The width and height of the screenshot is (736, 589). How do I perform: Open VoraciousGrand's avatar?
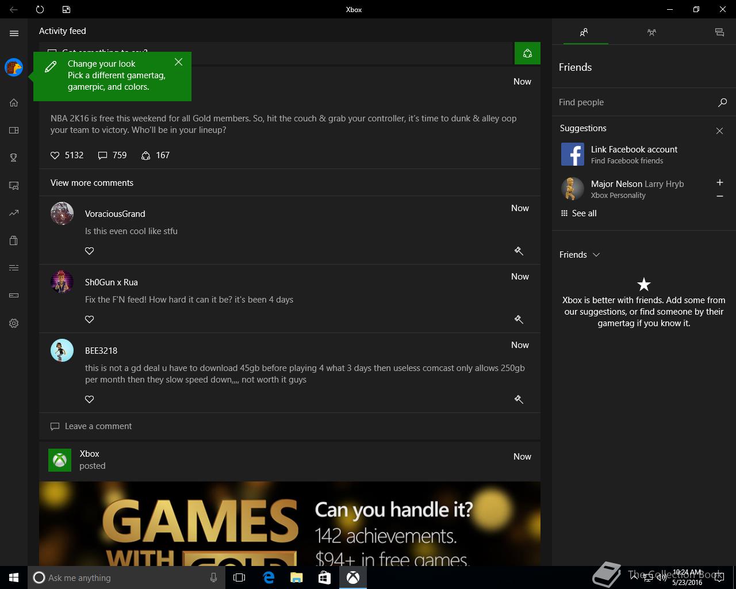(62, 213)
